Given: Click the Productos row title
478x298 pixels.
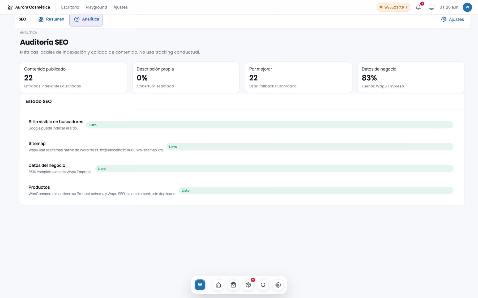Looking at the screenshot, I should coord(39,187).
